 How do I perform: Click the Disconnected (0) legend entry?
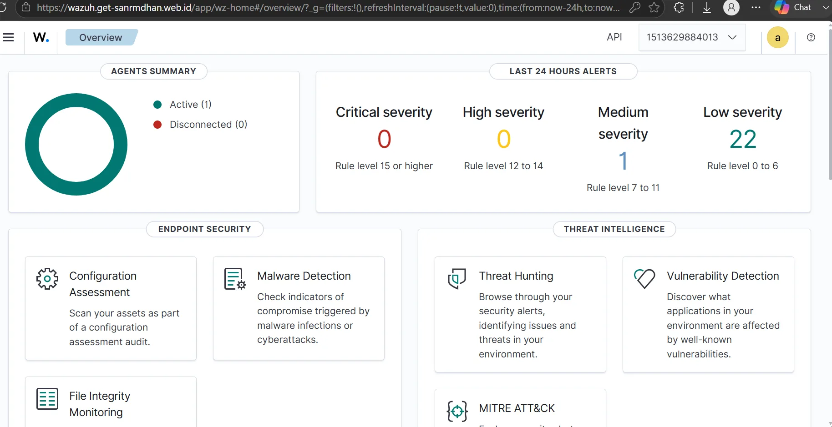200,125
